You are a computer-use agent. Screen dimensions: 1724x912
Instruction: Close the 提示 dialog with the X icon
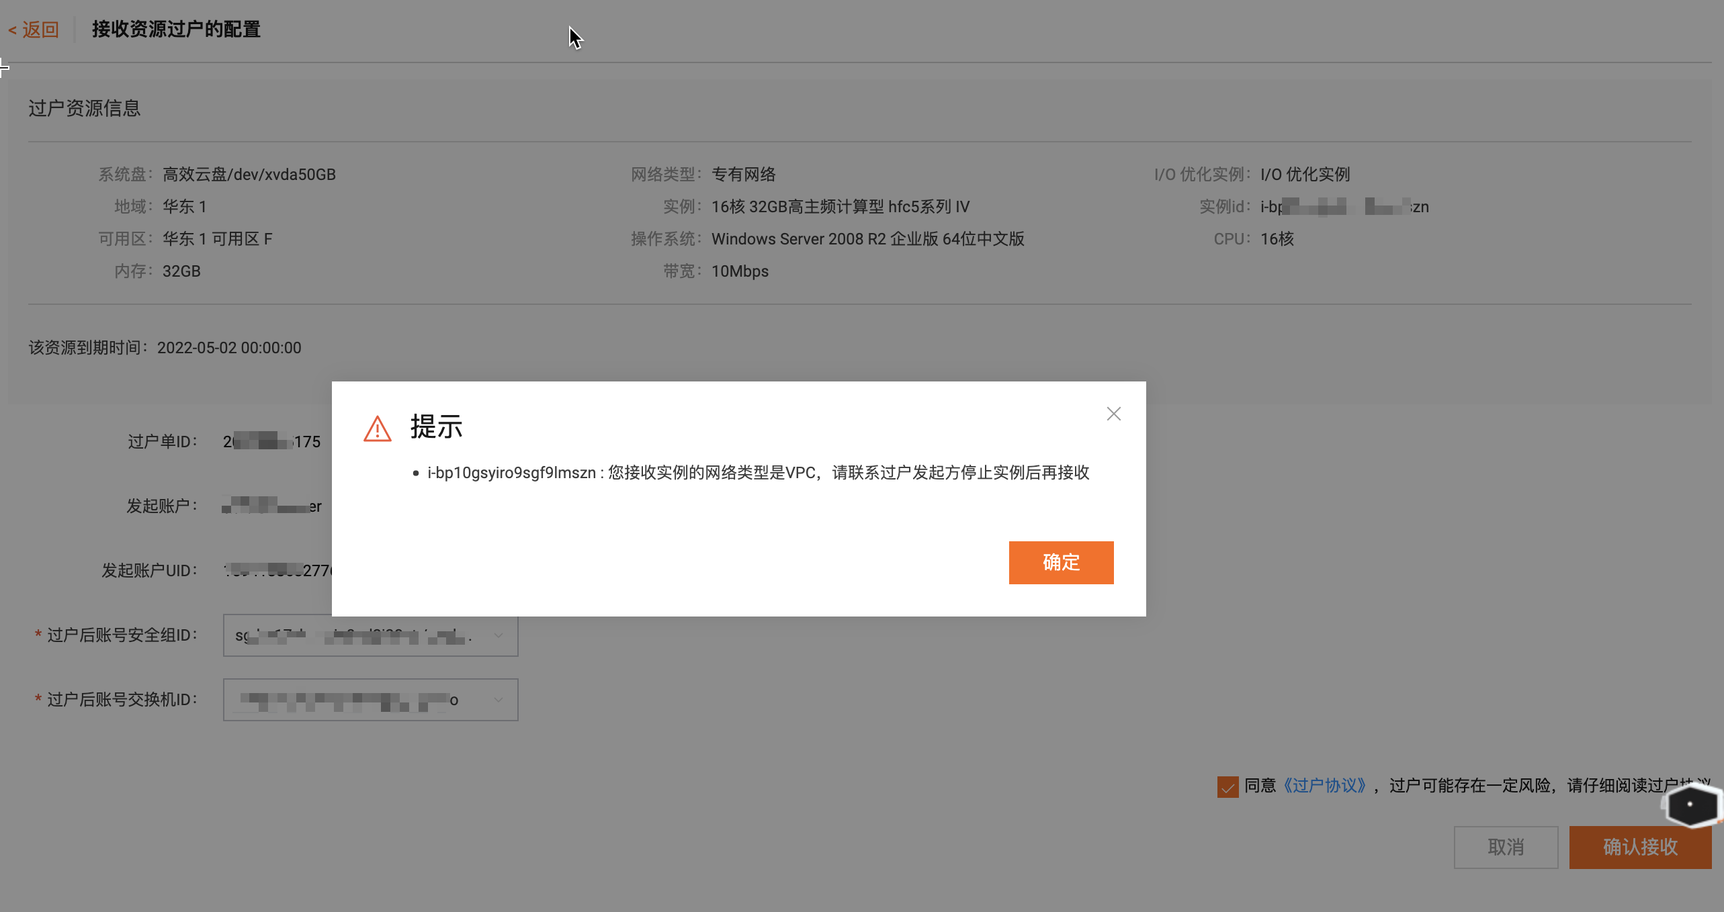pos(1113,414)
